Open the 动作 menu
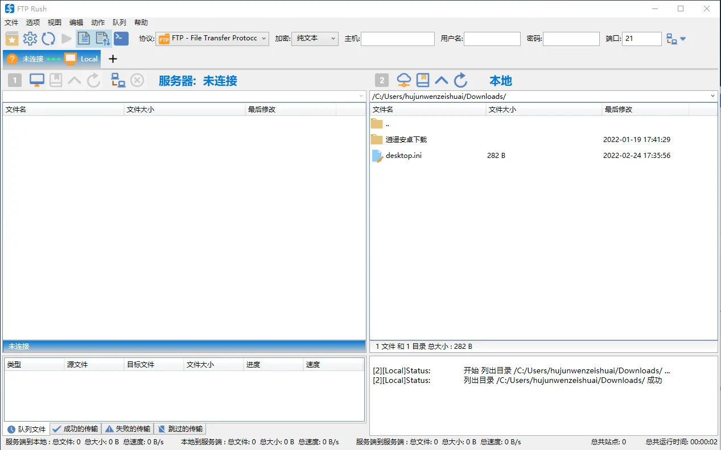The height and width of the screenshot is (450, 721). 97,22
